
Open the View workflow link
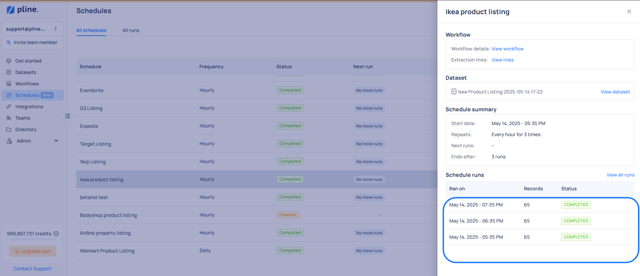click(507, 49)
